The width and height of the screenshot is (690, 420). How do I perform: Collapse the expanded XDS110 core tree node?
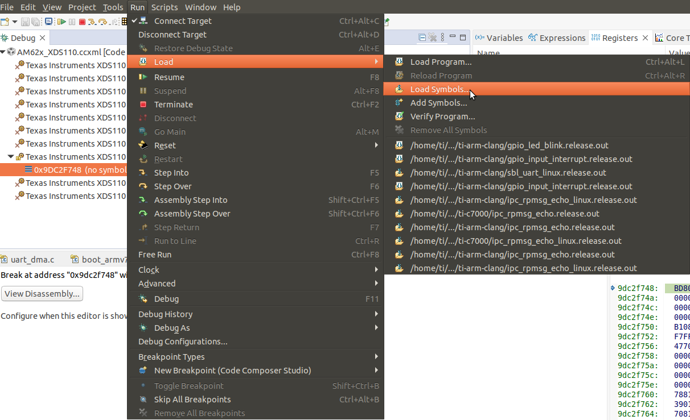pyautogui.click(x=11, y=157)
